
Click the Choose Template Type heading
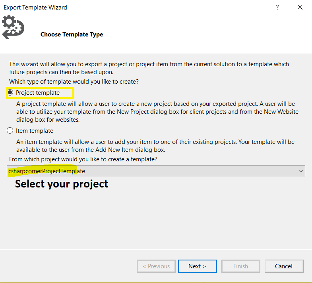(72, 34)
